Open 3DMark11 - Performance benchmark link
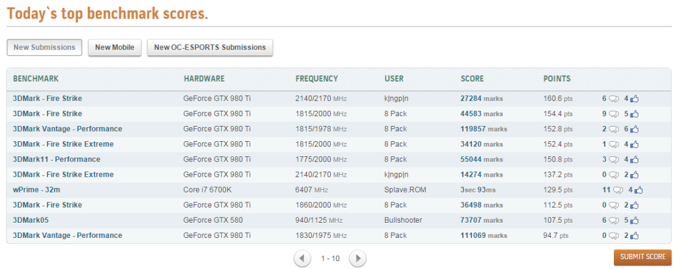The width and height of the screenshot is (676, 269). 57,160
